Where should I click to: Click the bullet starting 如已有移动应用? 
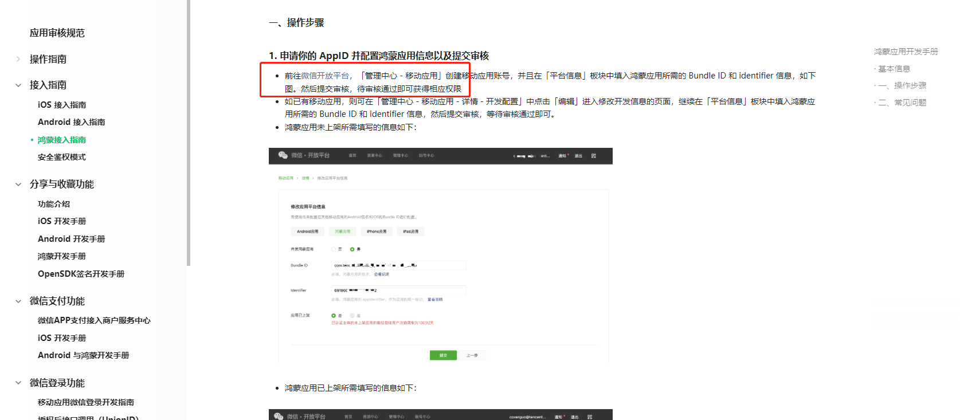coord(550,108)
